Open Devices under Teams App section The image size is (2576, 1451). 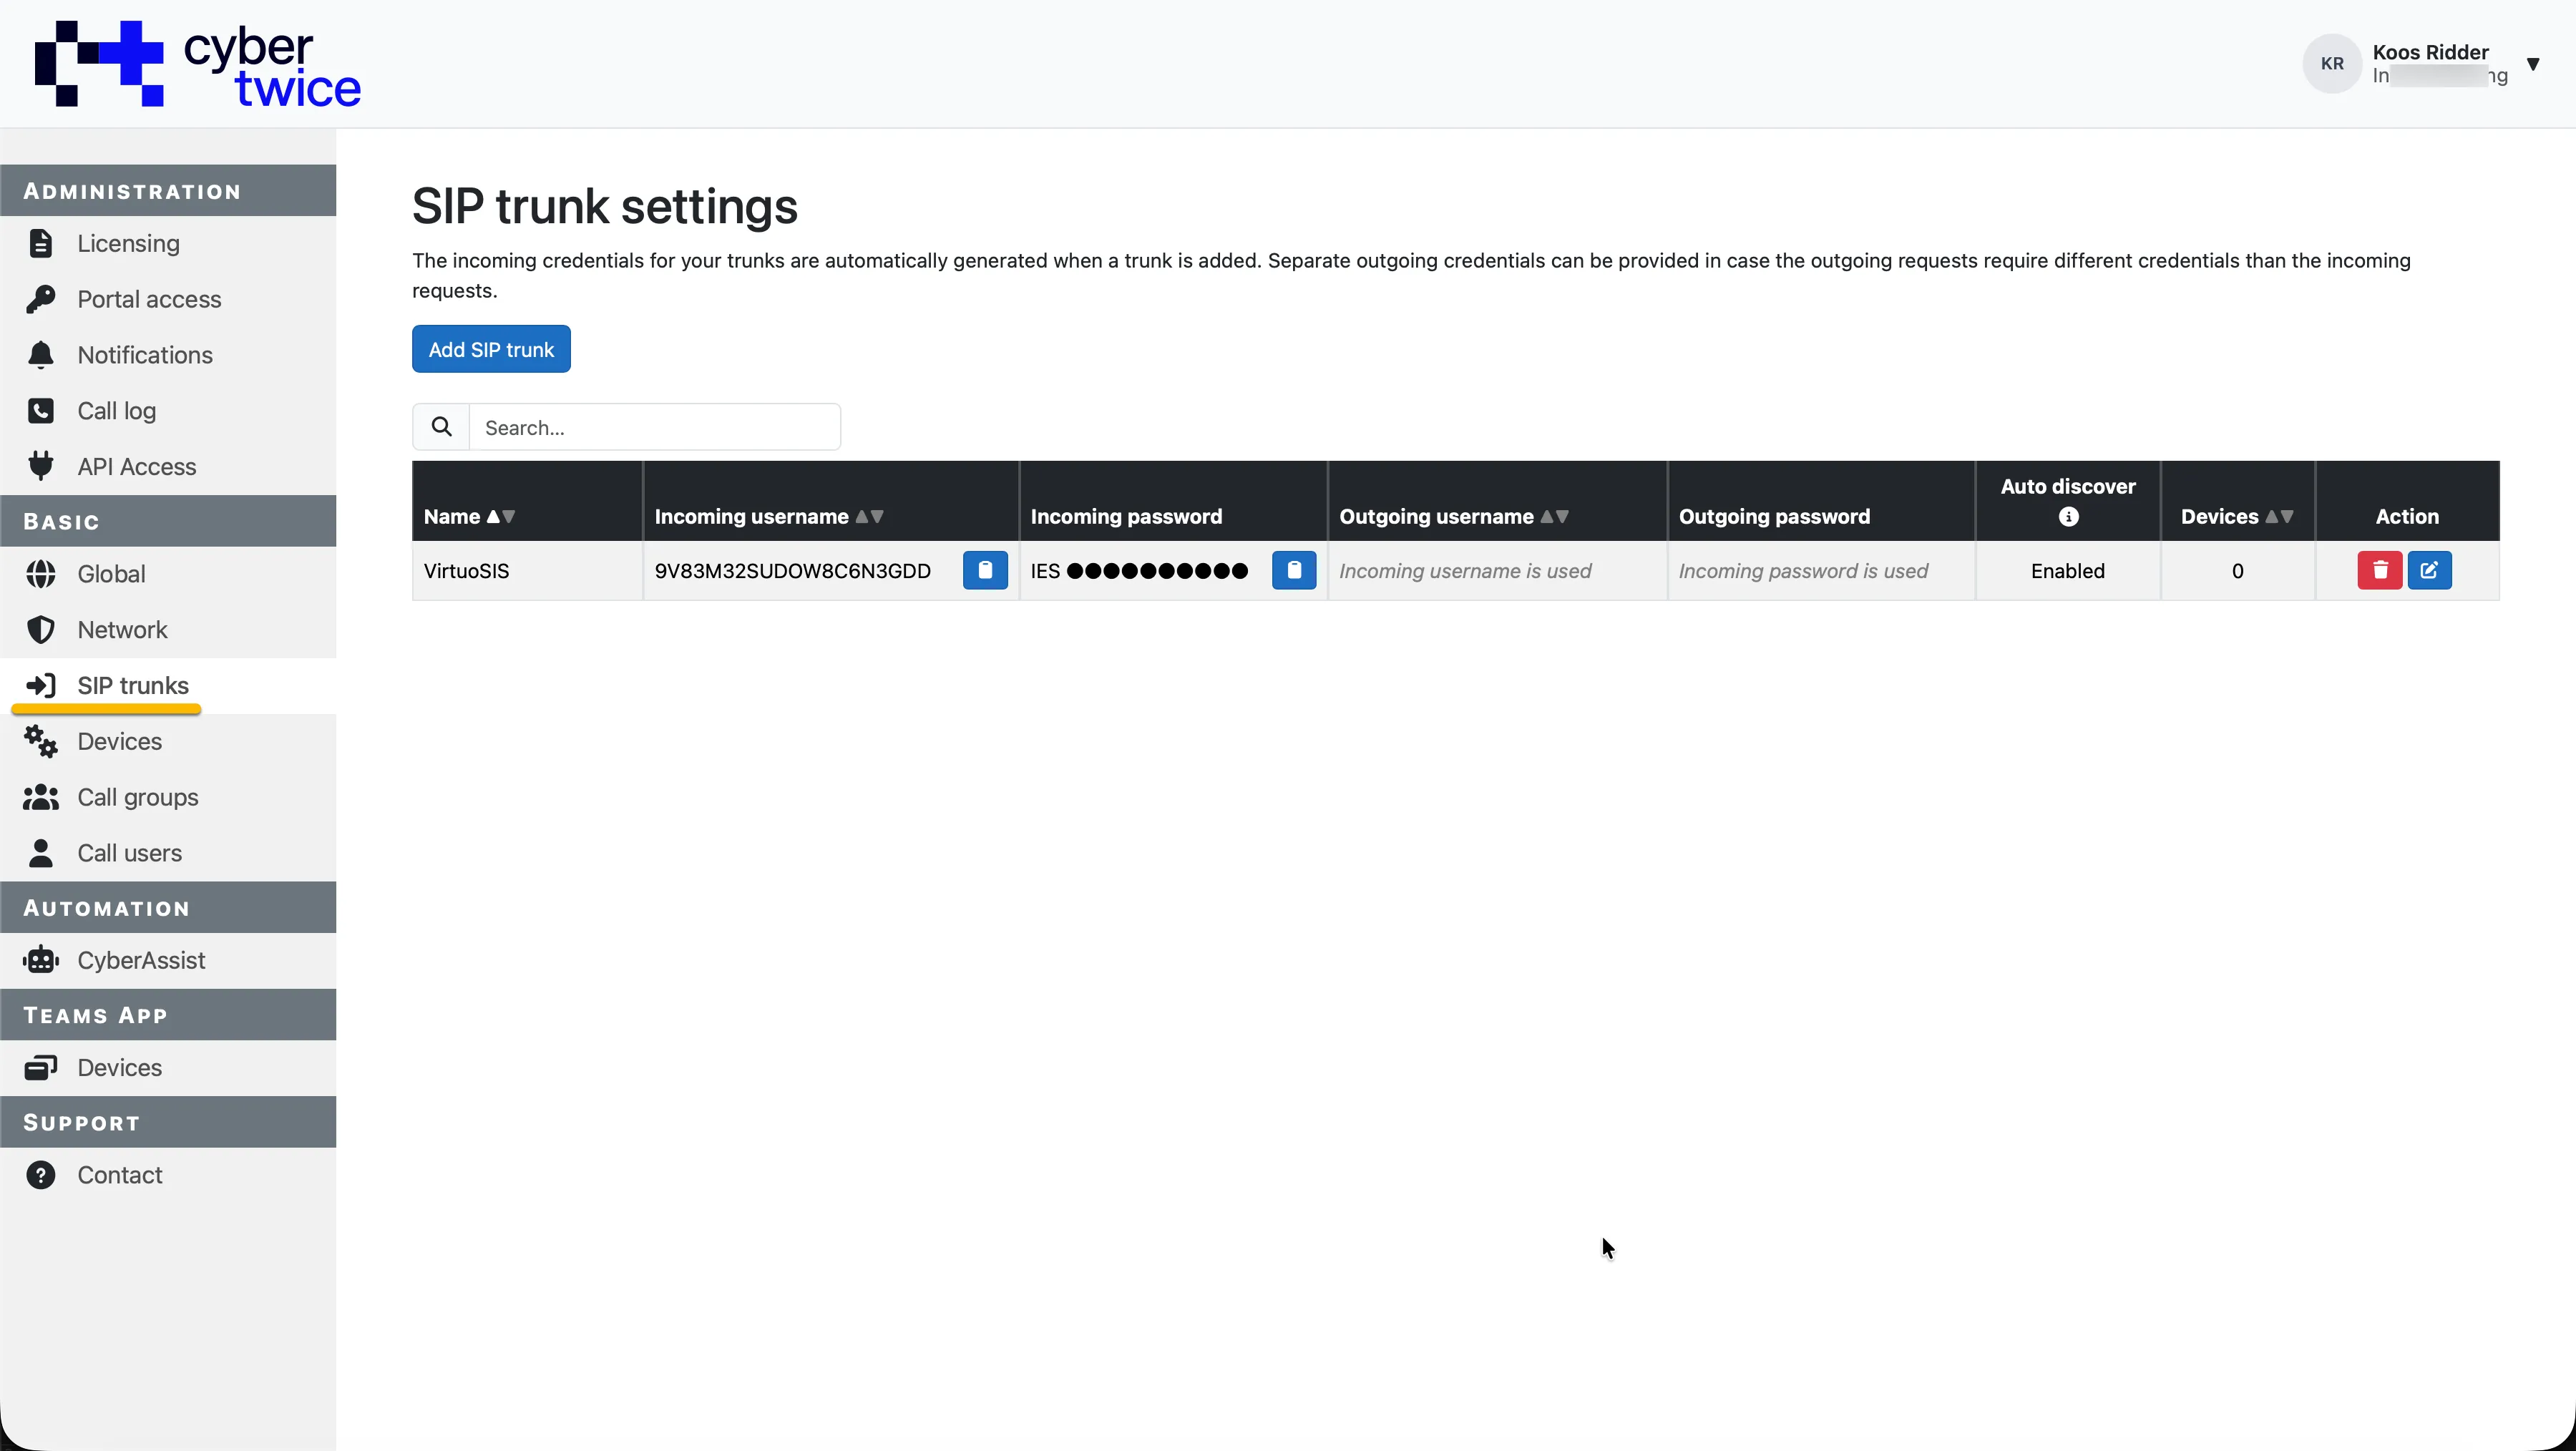pos(168,1068)
